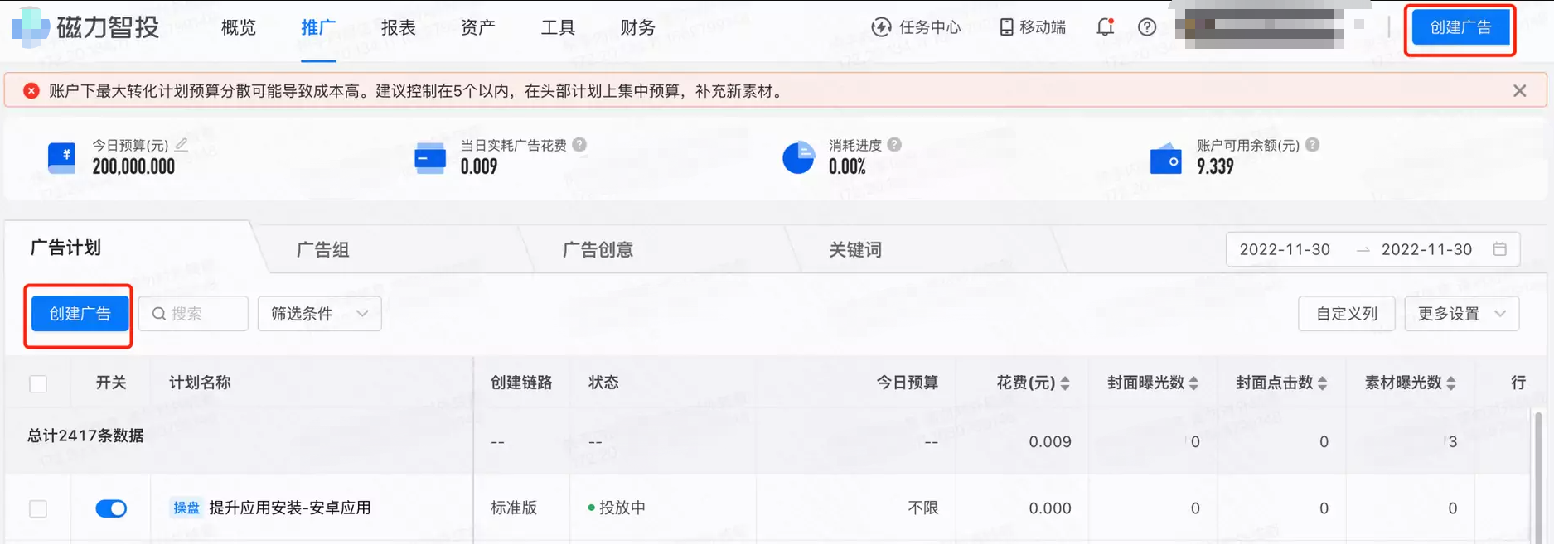Viewport: 1554px width, 544px height.
Task: Switch to the 广告组 tab
Action: coord(322,249)
